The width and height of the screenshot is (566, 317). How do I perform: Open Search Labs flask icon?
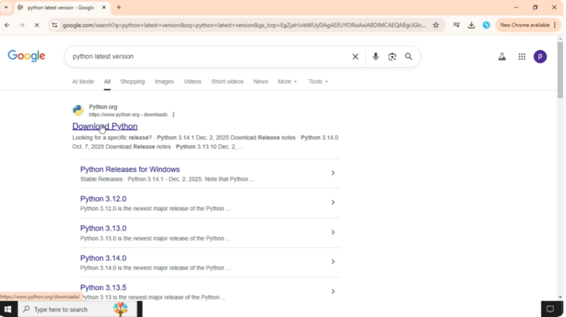(x=502, y=56)
